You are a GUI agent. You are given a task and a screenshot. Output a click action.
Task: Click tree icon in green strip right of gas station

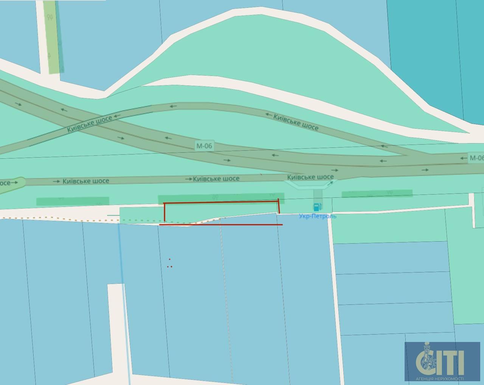tap(389, 193)
